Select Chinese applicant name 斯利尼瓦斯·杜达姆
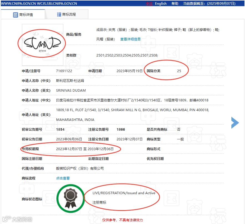245x224 pixels. pos(70,81)
